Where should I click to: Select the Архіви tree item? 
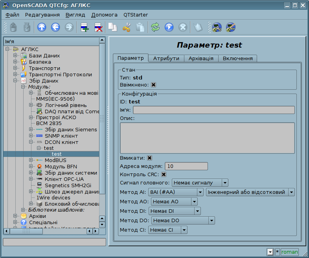point(37,216)
